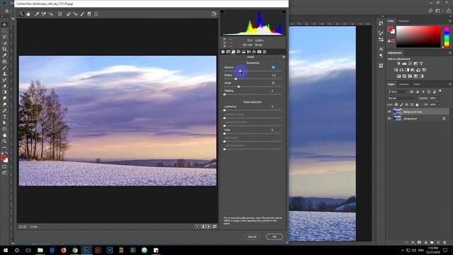Click Cancel in Camera Raw dialog
Screen dimensions: 453x255
(x=252, y=237)
